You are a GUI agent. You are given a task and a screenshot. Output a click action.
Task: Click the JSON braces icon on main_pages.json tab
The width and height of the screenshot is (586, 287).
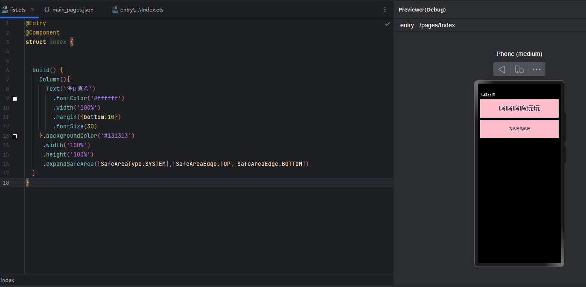tap(47, 9)
